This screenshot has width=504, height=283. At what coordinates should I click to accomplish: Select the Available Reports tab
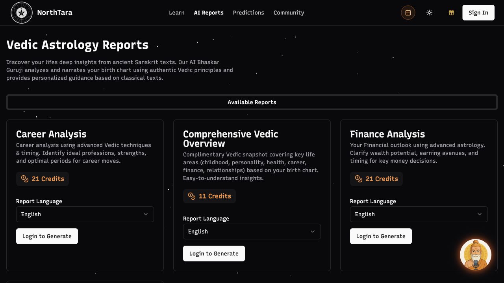tap(252, 102)
